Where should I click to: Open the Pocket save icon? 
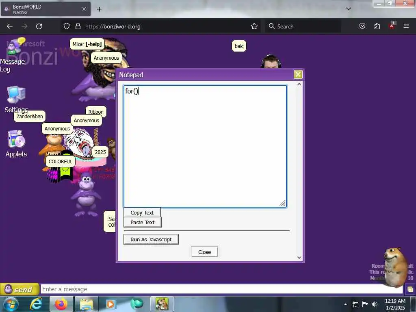point(362,26)
